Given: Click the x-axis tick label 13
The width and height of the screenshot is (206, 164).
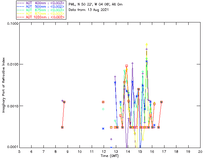Looking at the screenshot, I should [116, 152].
